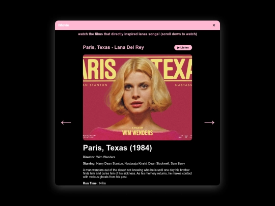Screen dimensions: 275x206
Task: Click the film synopsis paragraph
Action: pyautogui.click(x=137, y=173)
